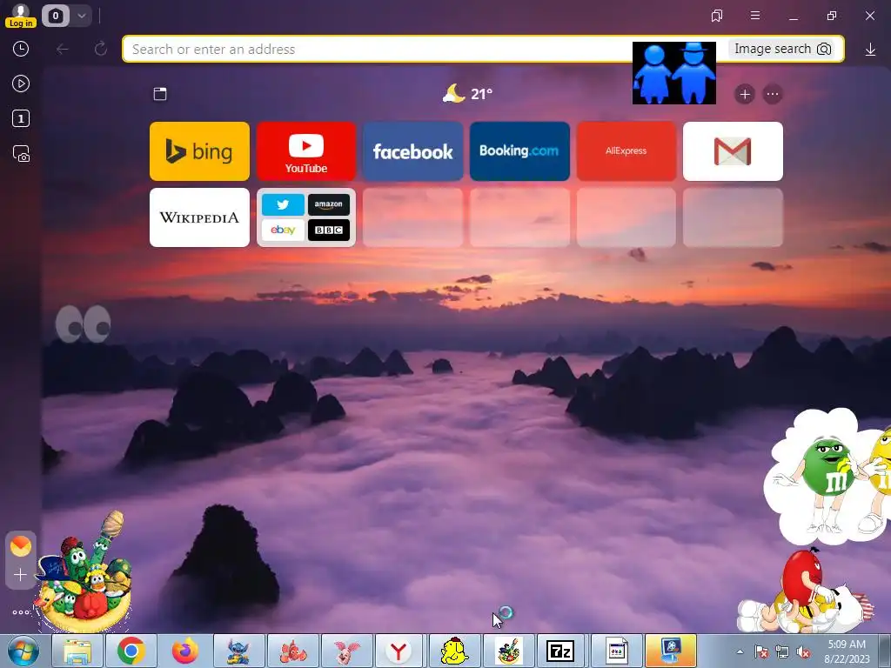Open the Wikipedia tile
The width and height of the screenshot is (891, 668).
[x=199, y=217]
